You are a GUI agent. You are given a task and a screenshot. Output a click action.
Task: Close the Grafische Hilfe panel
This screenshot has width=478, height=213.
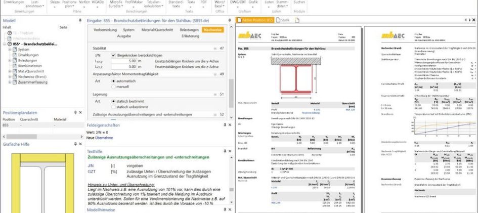point(80,144)
